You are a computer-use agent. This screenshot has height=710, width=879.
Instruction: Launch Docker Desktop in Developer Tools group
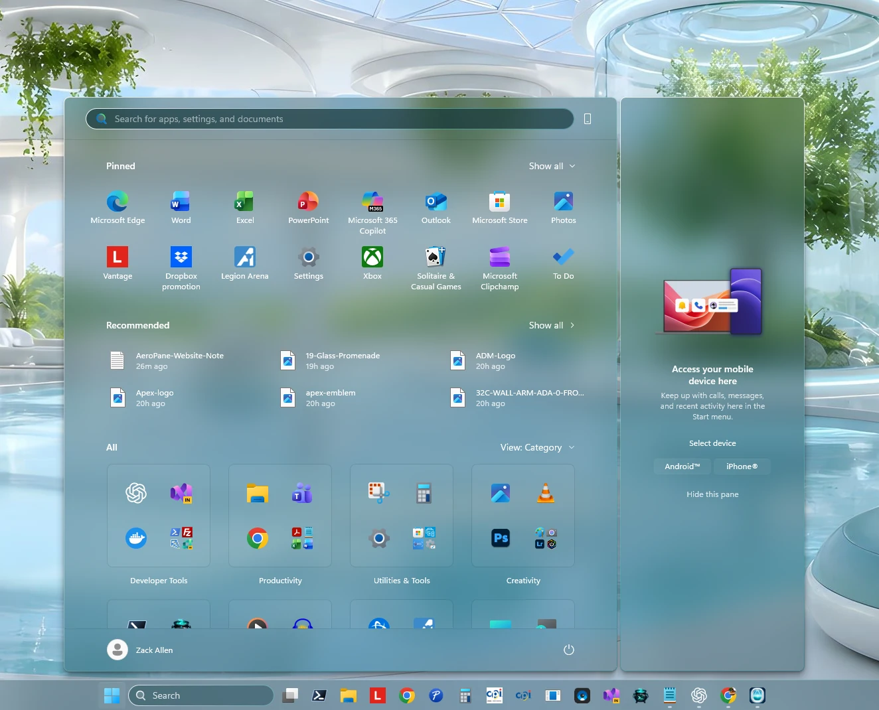click(136, 538)
